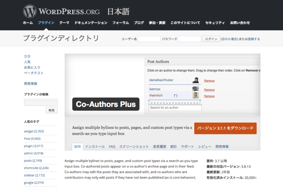Select the 説明 tab
Screen dimensions: 283x187
point(77,147)
